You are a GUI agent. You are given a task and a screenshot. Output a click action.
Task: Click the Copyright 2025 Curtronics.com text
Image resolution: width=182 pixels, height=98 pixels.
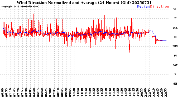click(19, 7)
